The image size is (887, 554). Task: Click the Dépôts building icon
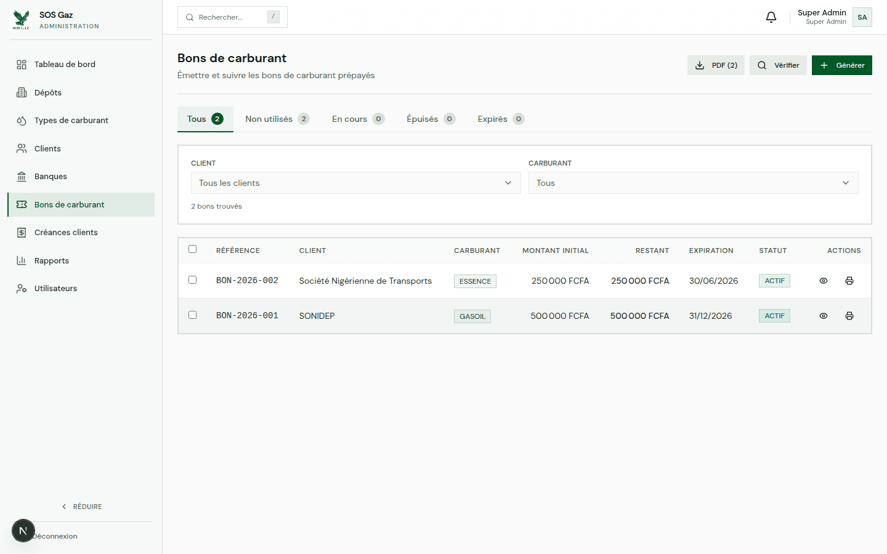(22, 92)
